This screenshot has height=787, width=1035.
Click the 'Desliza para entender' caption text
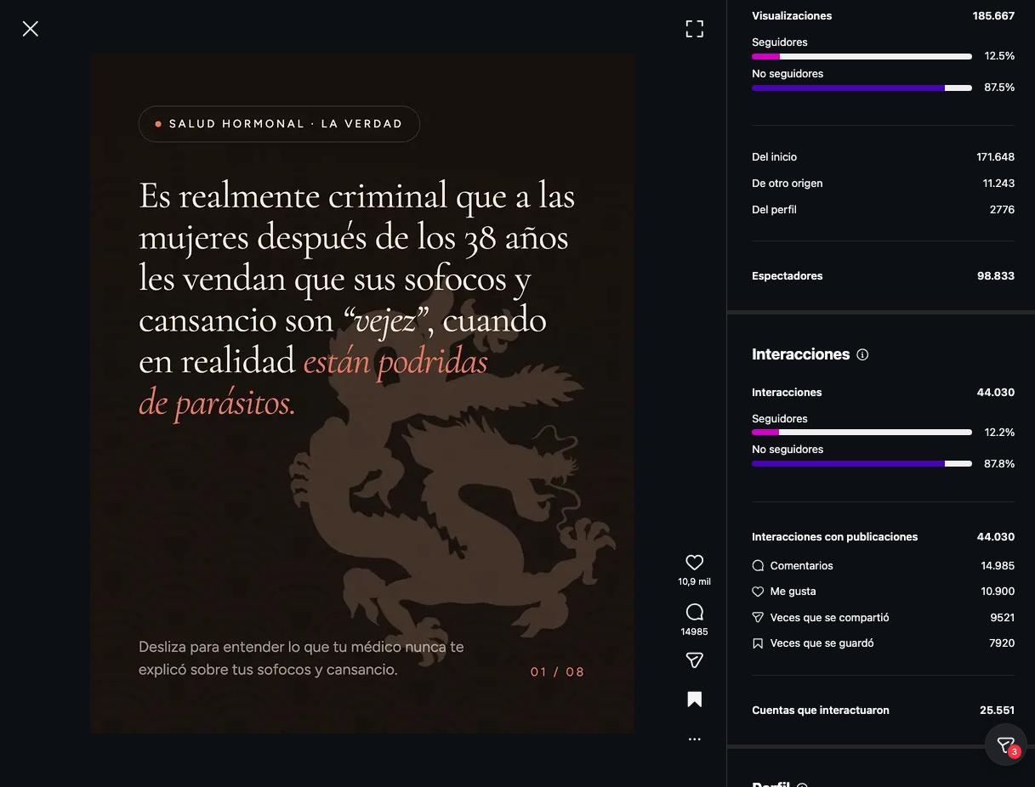pos(301,659)
